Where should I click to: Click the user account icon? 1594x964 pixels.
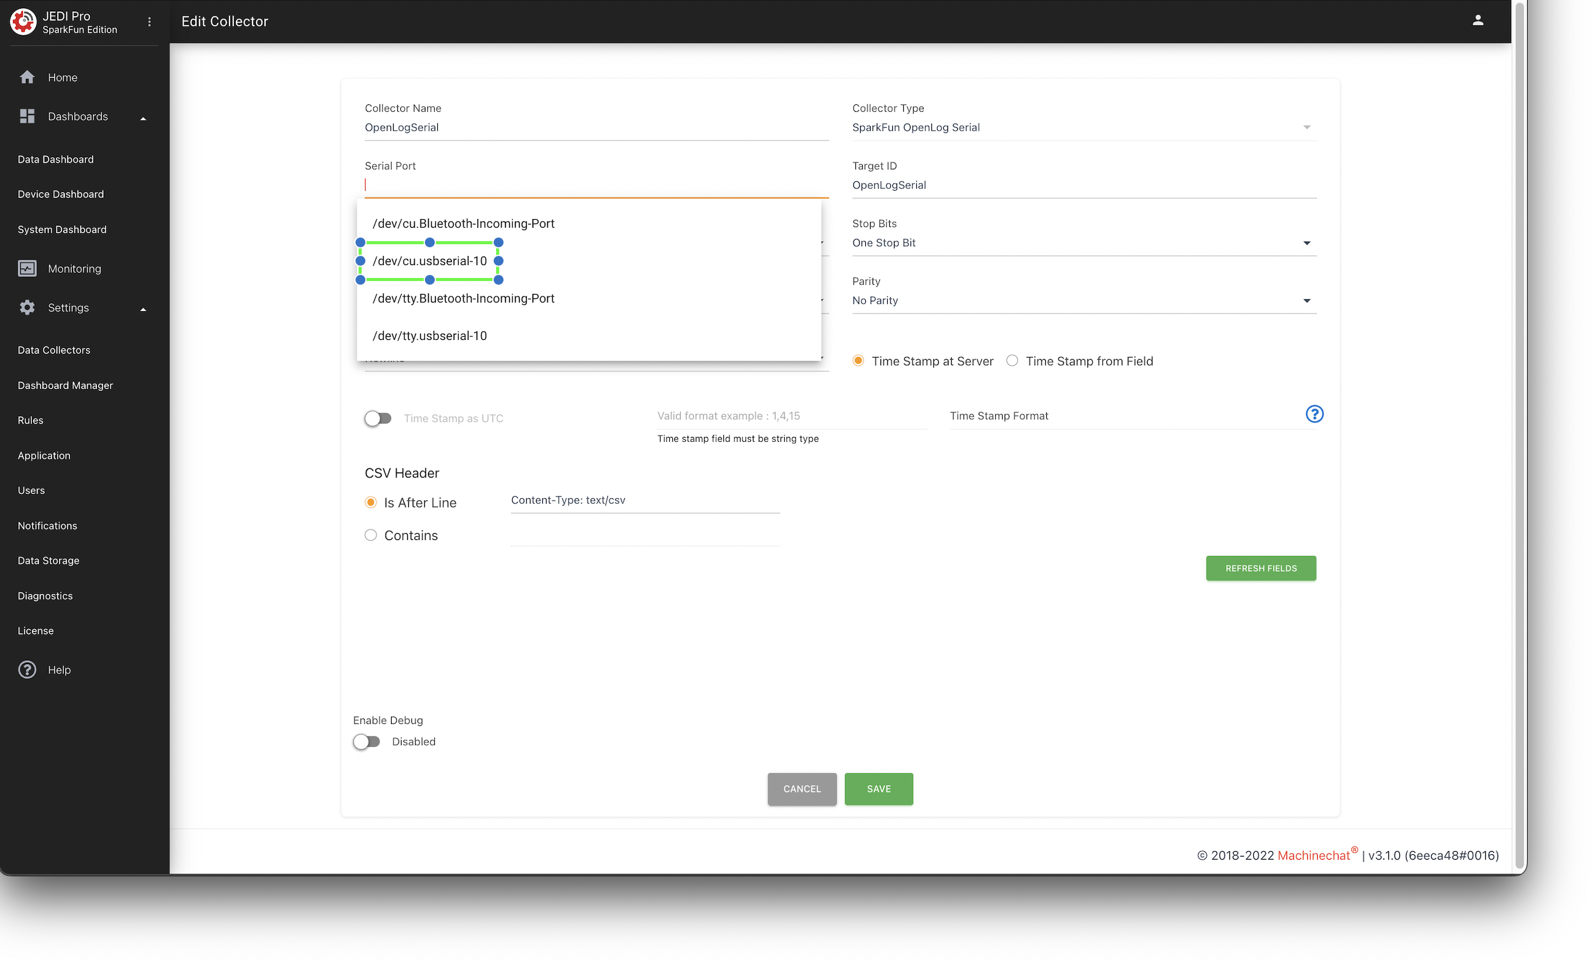[1478, 21]
